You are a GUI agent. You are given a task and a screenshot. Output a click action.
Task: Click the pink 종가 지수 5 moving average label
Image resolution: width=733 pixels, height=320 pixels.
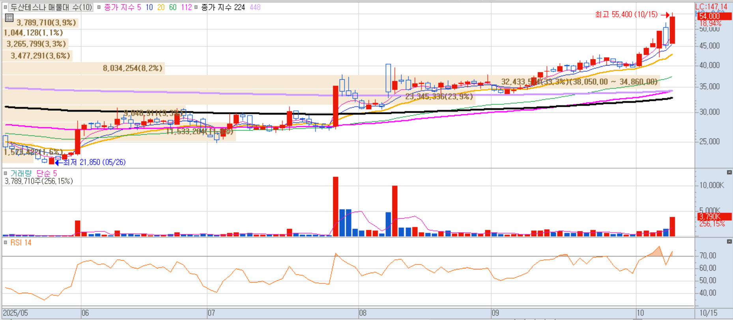point(122,7)
